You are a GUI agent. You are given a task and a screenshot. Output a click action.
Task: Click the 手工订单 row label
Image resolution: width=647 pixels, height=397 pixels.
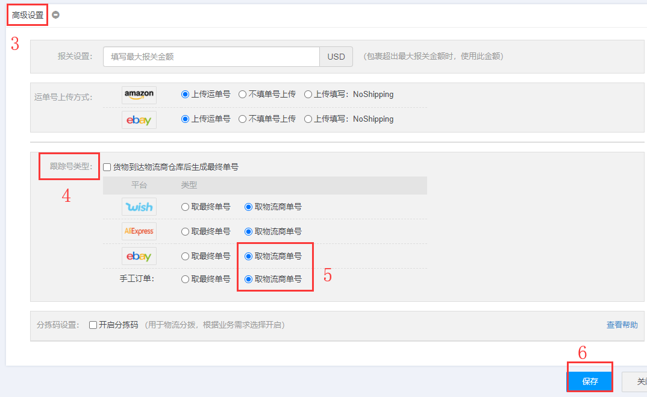pyautogui.click(x=137, y=278)
